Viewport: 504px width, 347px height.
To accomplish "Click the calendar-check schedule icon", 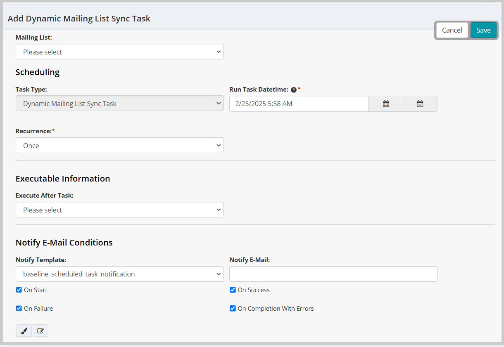I will tap(420, 104).
